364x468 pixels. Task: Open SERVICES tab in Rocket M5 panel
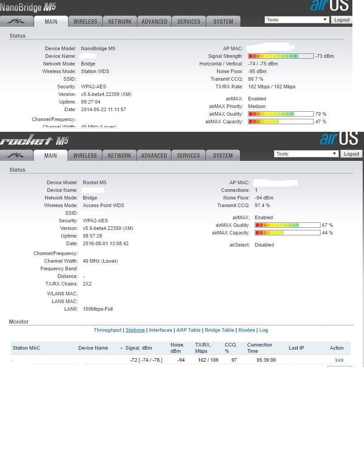(188, 156)
